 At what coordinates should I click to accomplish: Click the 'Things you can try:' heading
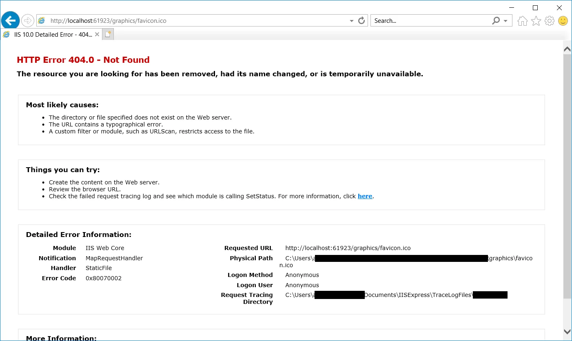63,170
